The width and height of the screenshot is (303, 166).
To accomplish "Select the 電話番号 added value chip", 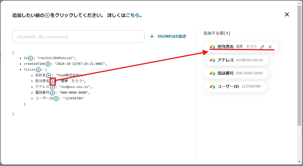I will (236, 73).
